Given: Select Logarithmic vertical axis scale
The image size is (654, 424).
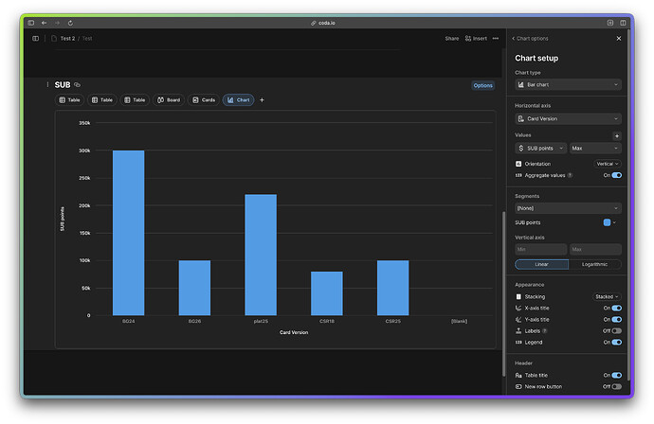Looking at the screenshot, I should pyautogui.click(x=594, y=264).
